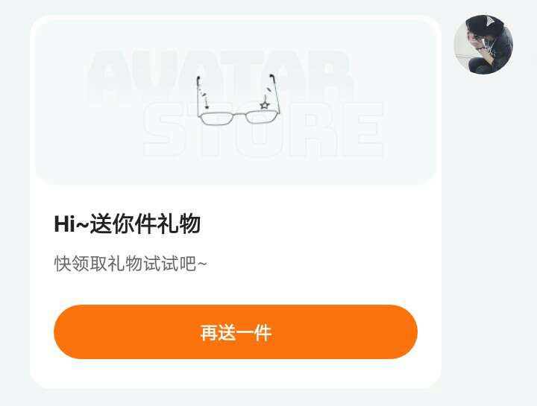Viewport: 537px width, 406px height.
Task: Click the right temple arm of the glasses
Action: (276, 92)
